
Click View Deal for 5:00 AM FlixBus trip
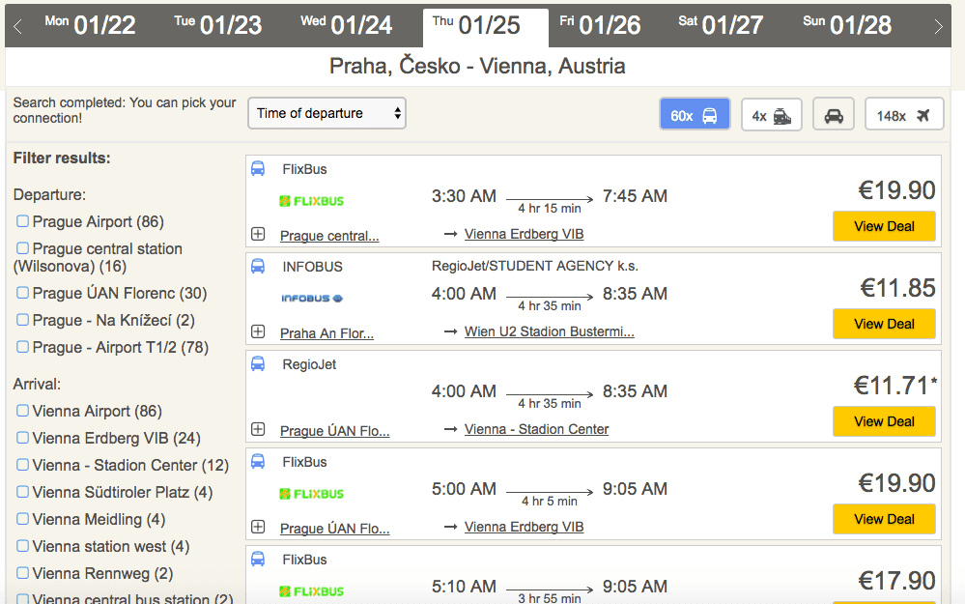[x=884, y=519]
